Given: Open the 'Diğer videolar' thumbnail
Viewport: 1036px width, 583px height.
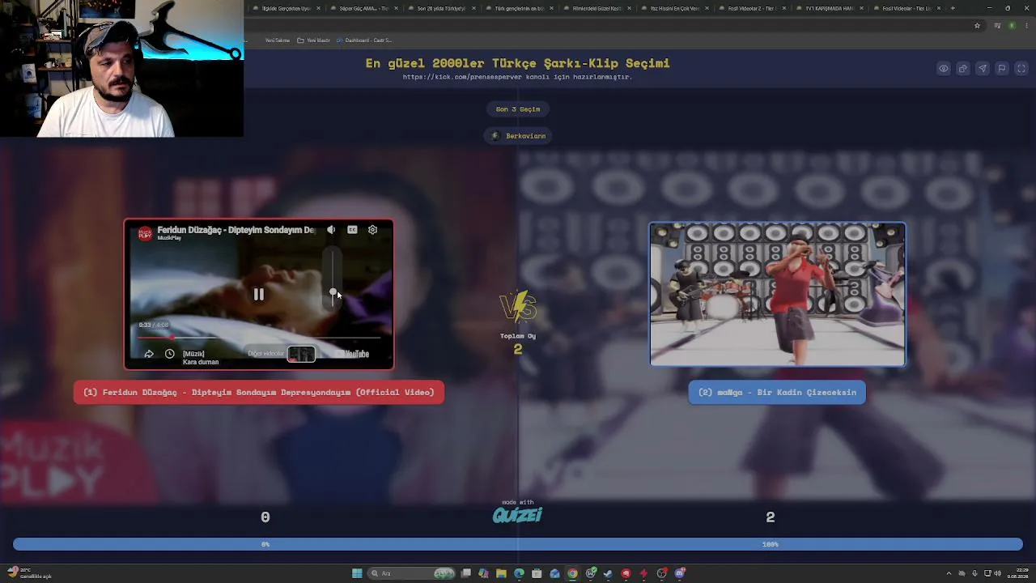Looking at the screenshot, I should point(301,354).
